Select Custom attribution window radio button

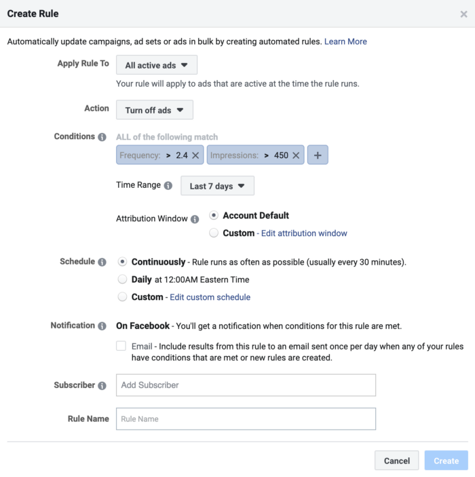[214, 233]
